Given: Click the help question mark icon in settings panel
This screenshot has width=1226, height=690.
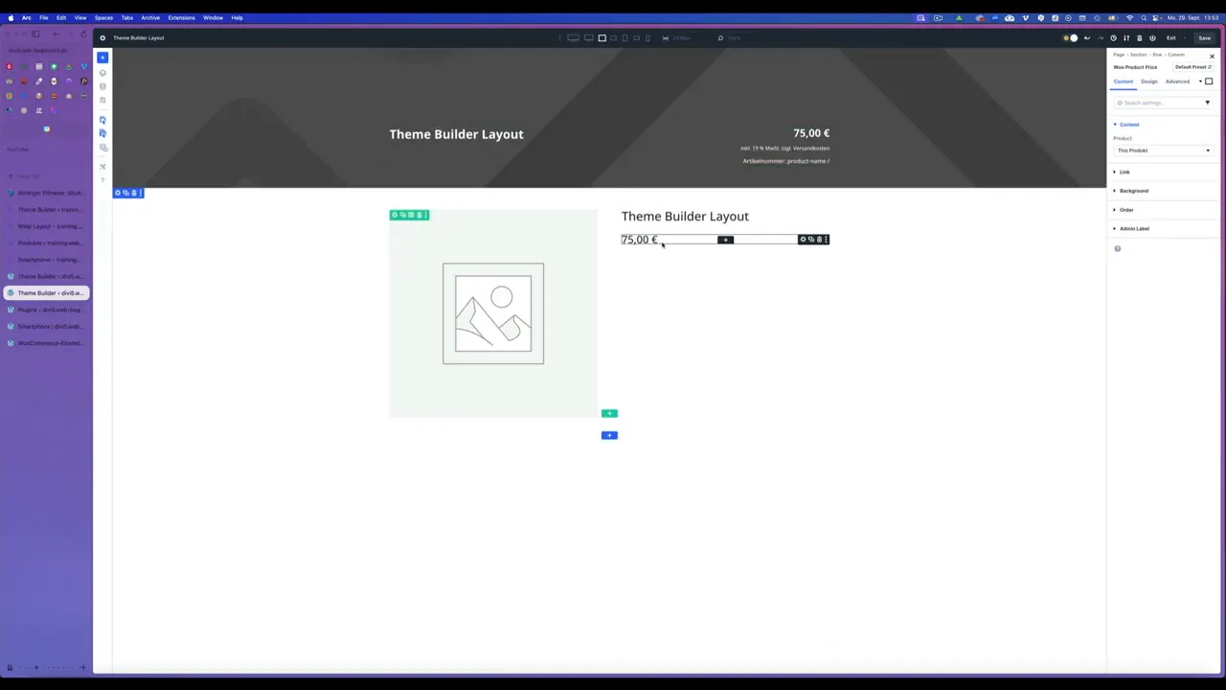Looking at the screenshot, I should (x=1117, y=249).
